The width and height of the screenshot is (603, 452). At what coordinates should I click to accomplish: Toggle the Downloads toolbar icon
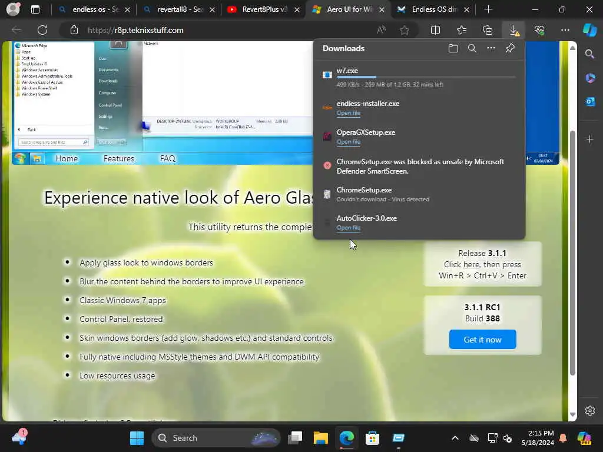(x=513, y=30)
